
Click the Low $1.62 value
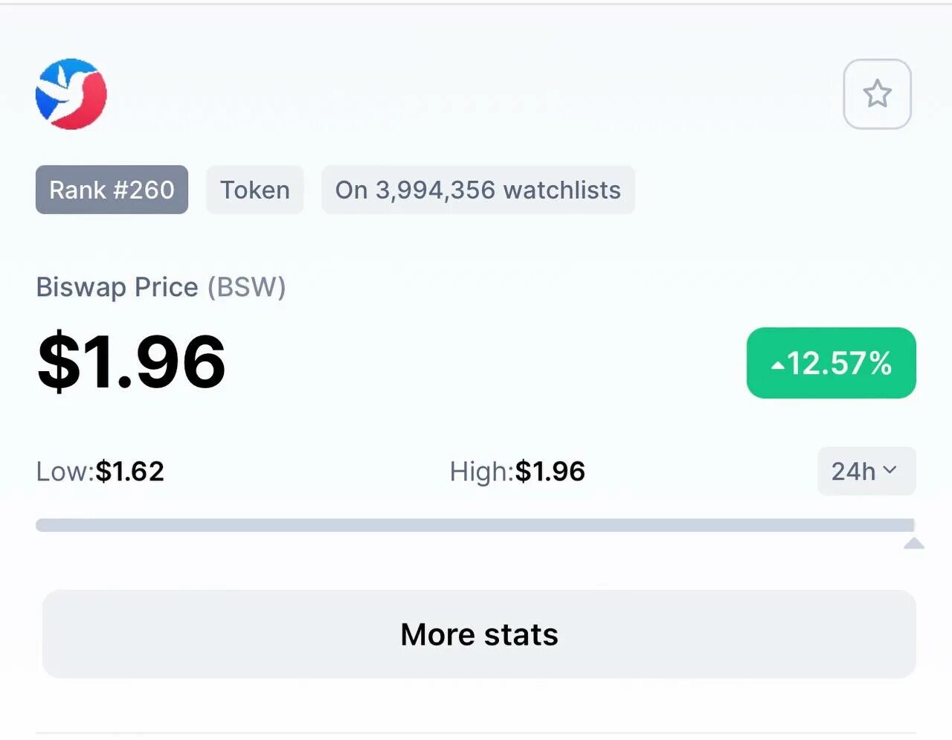coord(129,472)
